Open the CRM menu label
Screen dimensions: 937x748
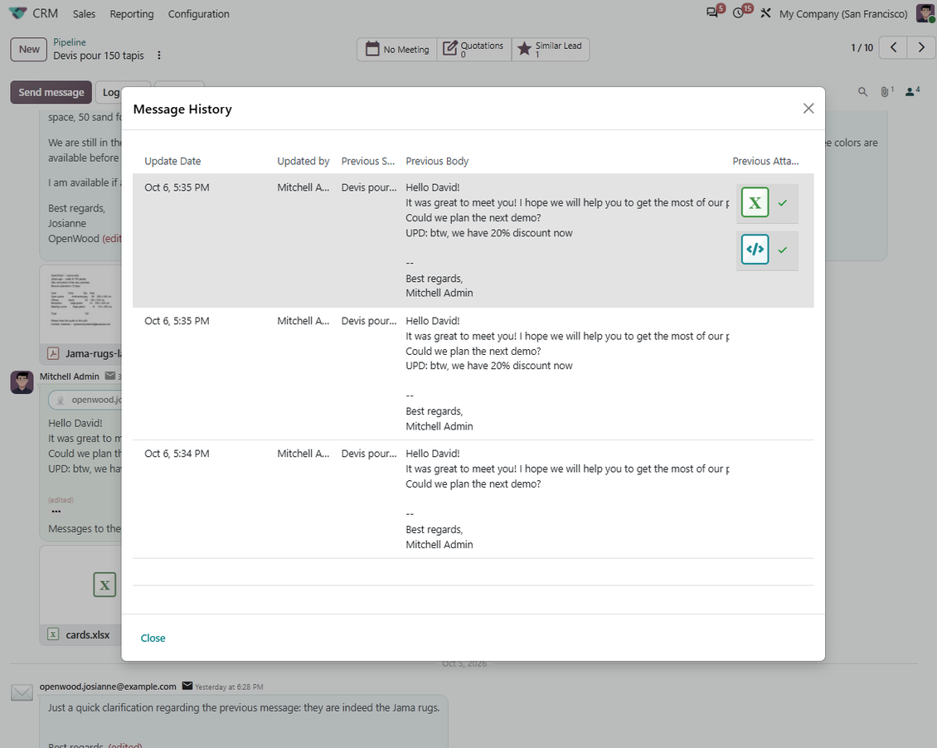pos(46,13)
